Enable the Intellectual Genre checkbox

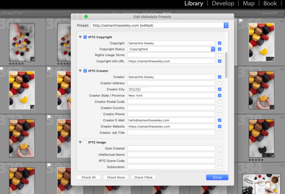point(219,155)
